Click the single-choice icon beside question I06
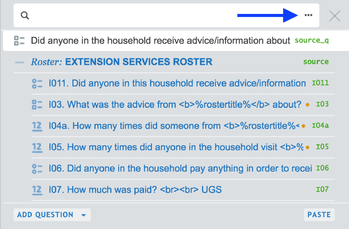349x229 pixels. tap(37, 168)
